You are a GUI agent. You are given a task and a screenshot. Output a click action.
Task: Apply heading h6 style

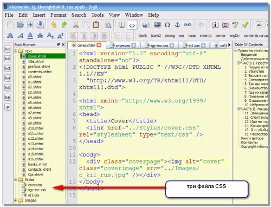(x=8, y=98)
